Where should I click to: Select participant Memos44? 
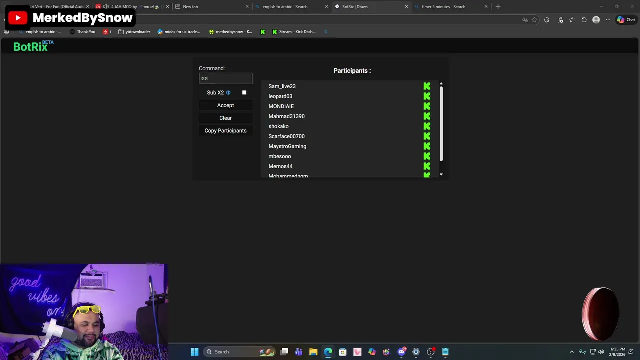coord(280,166)
